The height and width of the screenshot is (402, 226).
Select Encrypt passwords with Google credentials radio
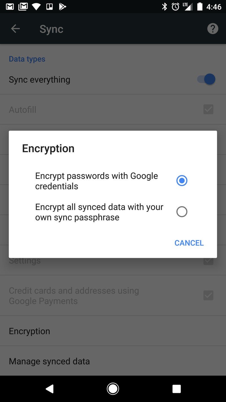pyautogui.click(x=182, y=181)
